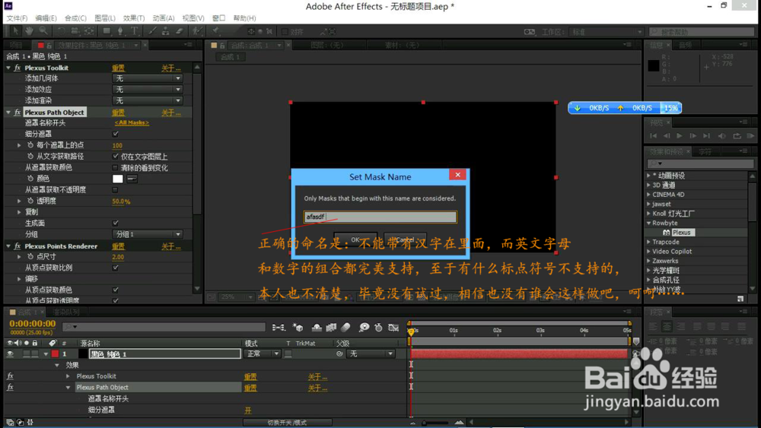
Task: Click the white 颜色 color swatch
Action: 117,179
